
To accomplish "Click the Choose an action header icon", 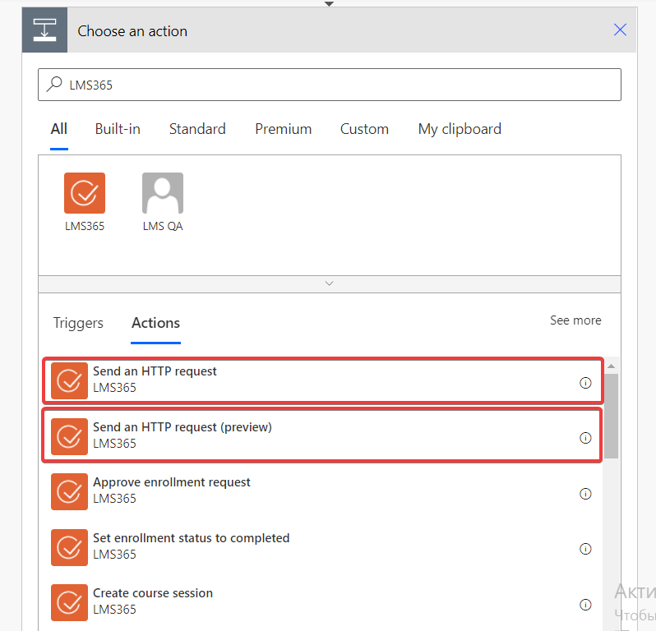I will click(x=44, y=30).
